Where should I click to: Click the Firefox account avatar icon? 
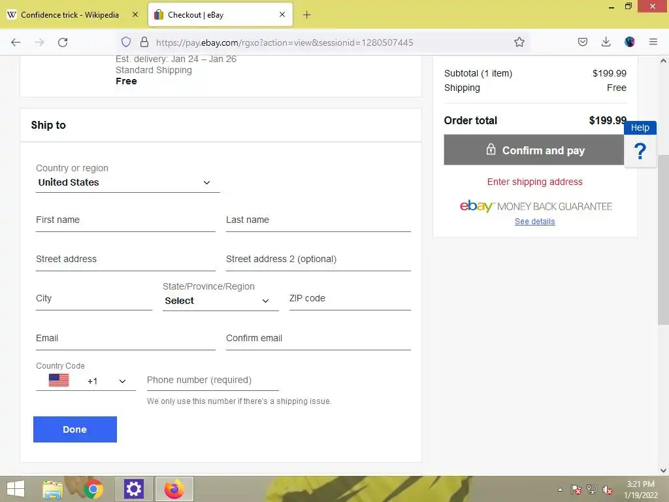coord(629,42)
